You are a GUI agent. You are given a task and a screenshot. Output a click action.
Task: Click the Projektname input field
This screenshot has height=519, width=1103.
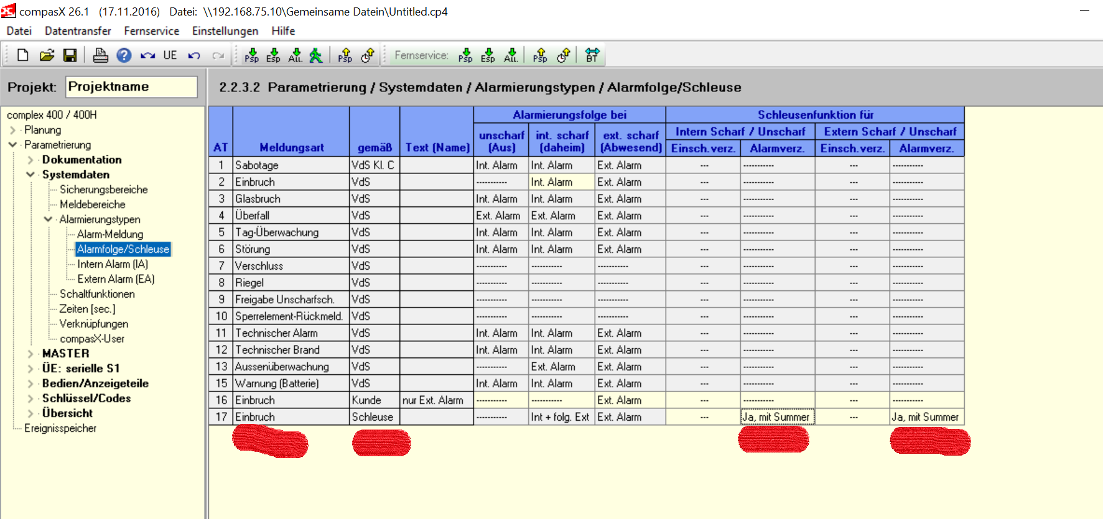point(131,87)
